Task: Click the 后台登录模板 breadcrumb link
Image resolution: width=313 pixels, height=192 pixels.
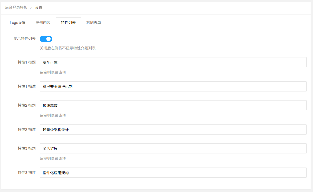Action: tap(16, 7)
